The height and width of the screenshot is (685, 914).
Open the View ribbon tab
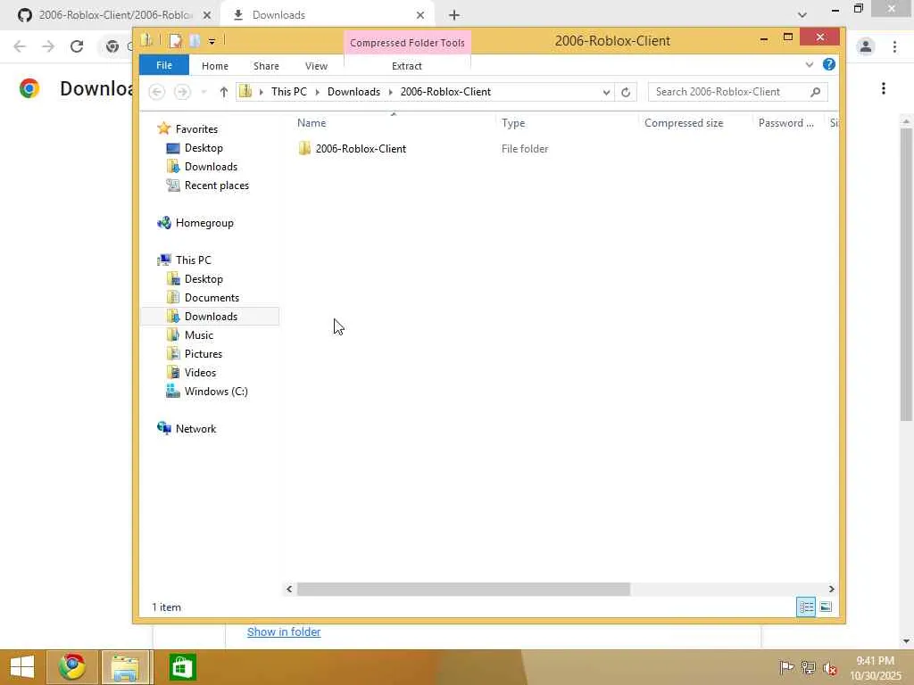(x=316, y=66)
